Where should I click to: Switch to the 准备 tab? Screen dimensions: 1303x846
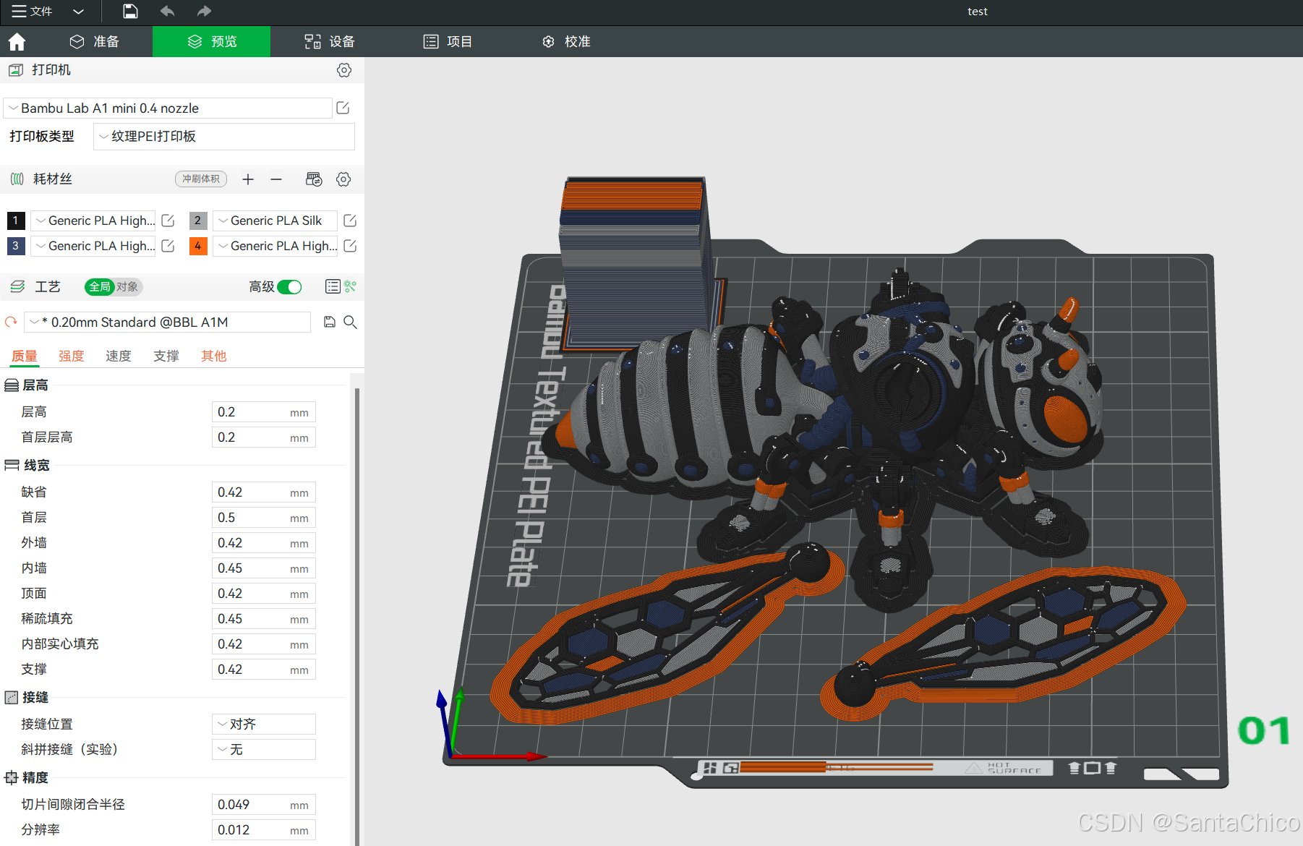[94, 41]
